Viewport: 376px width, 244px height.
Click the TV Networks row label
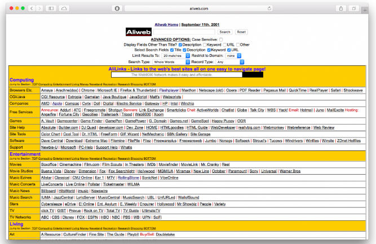[x=20, y=218]
